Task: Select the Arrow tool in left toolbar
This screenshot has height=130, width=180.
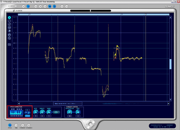Action: point(9,17)
